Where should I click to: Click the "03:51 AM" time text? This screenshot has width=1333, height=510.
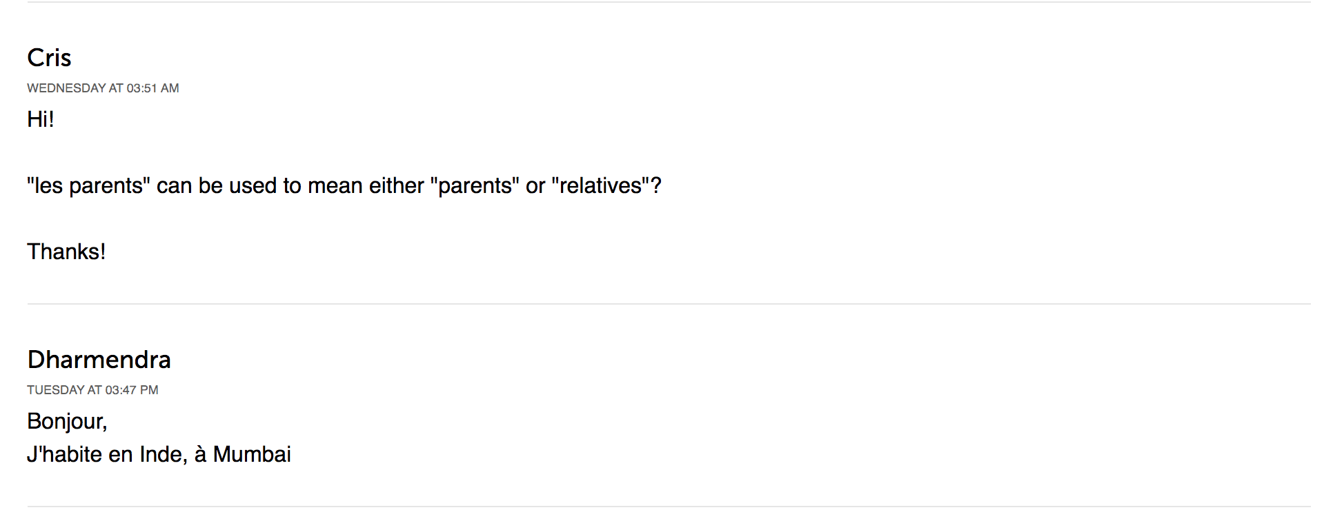click(x=152, y=88)
